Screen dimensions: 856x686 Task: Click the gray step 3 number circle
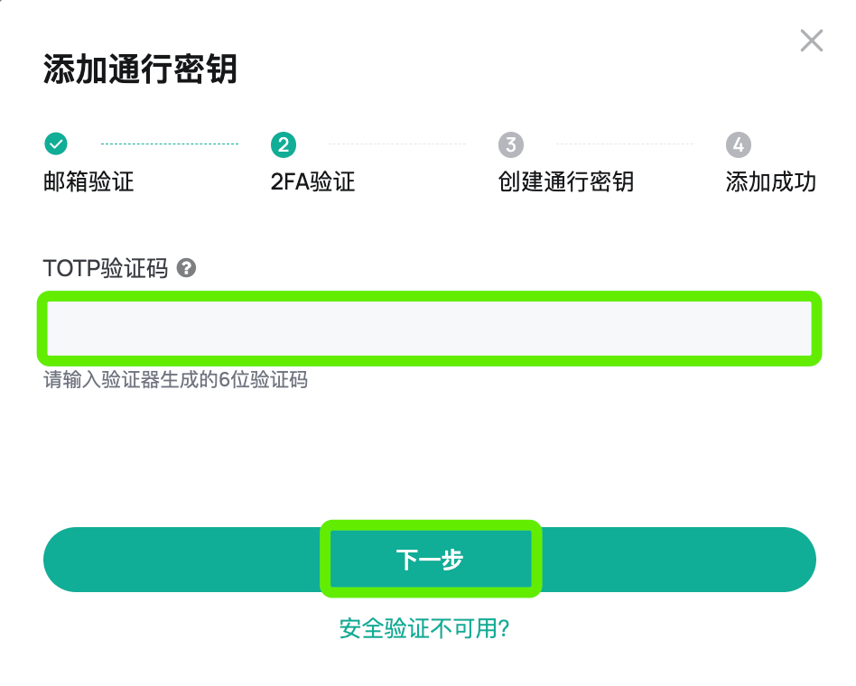511,144
